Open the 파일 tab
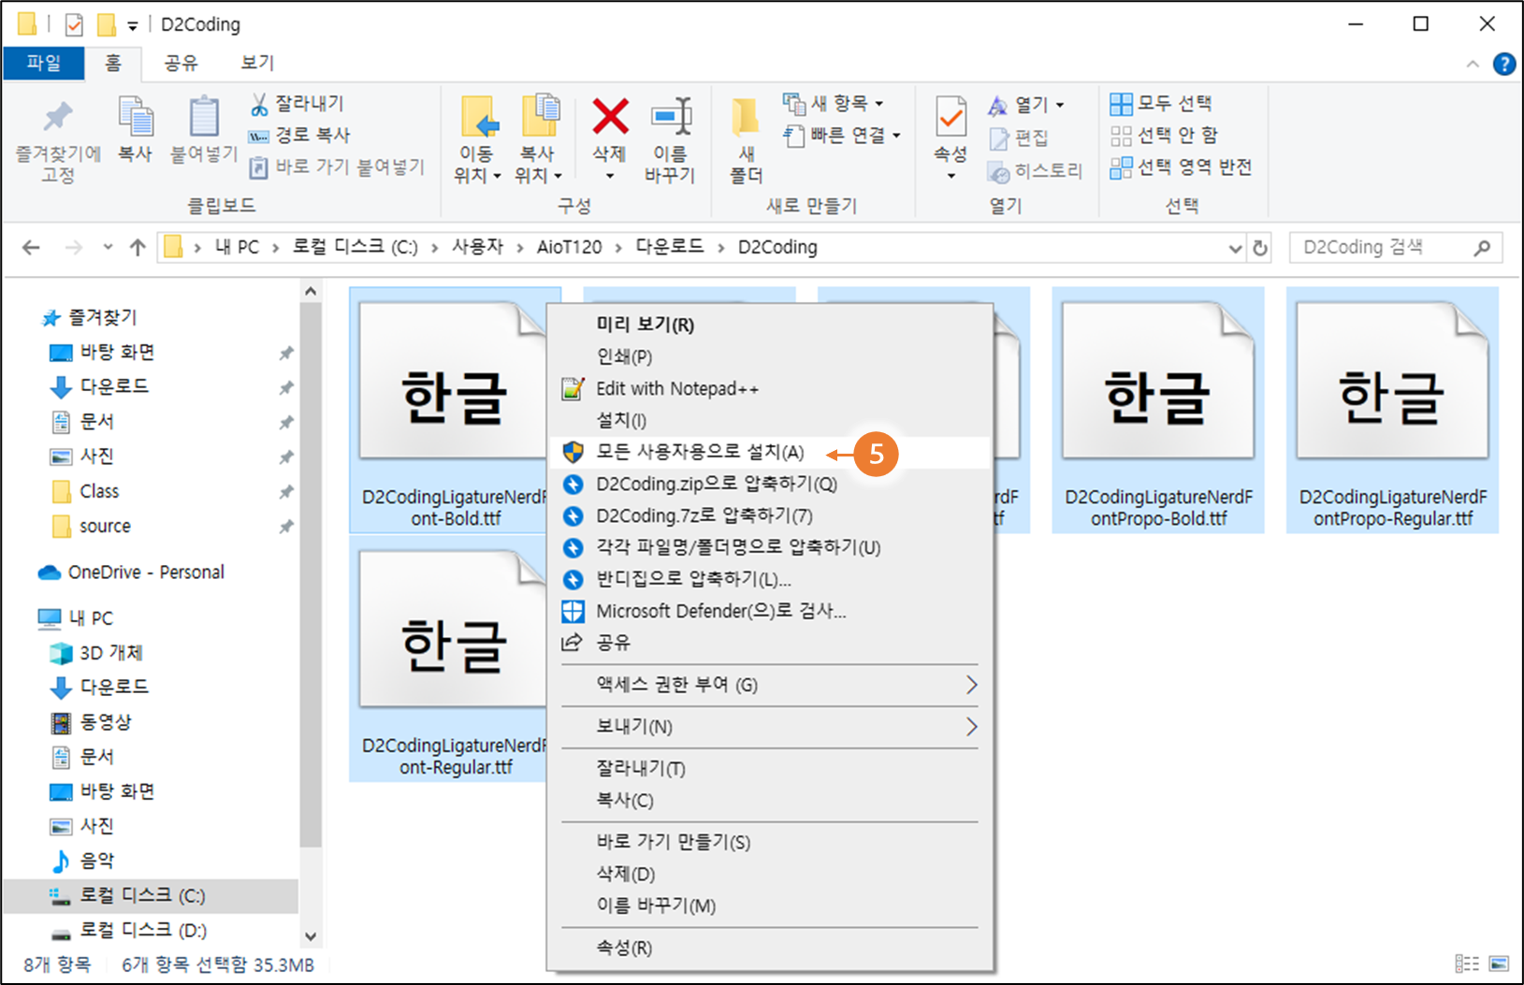 click(x=44, y=63)
